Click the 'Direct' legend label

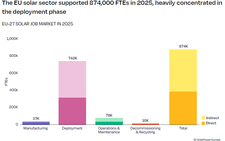coord(211,123)
